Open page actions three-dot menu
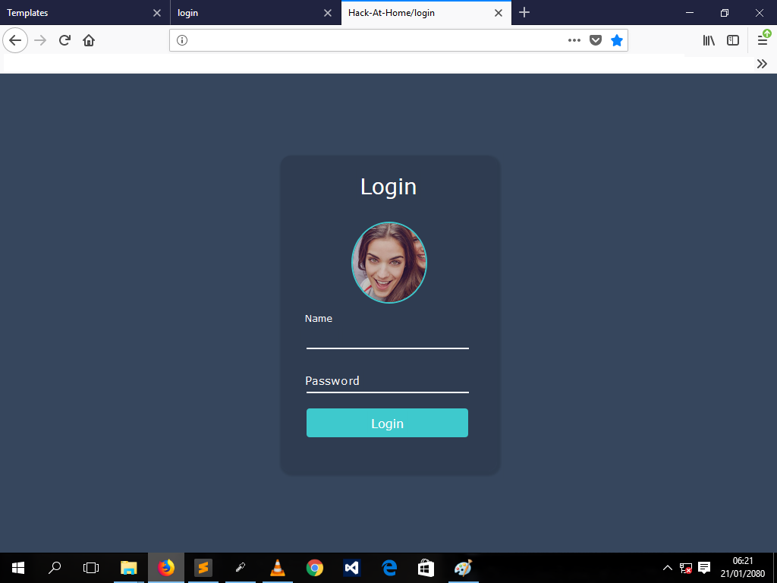 [x=574, y=40]
